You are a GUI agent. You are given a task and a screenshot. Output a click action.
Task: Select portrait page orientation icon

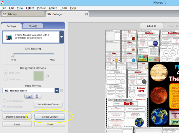click(x=37, y=96)
